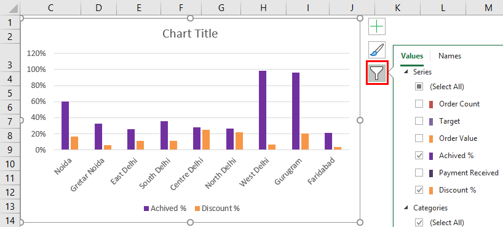Select the Gurugram purple bar
The height and width of the screenshot is (227, 503).
point(296,111)
